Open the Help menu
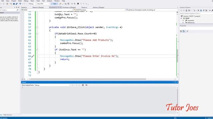Image resolution: width=213 pixels, height=119 pixels. (63, 1)
